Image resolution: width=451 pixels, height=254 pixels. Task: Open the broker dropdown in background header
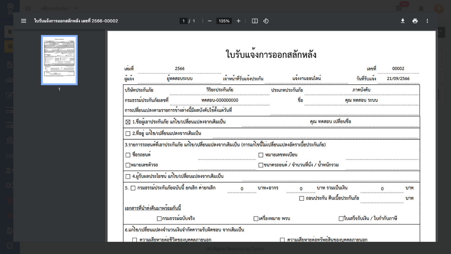[x=59, y=8]
